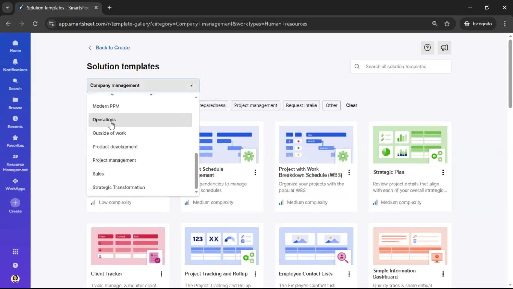This screenshot has height=289, width=513.
Task: Toggle the Project management filter chip
Action: pos(255,105)
